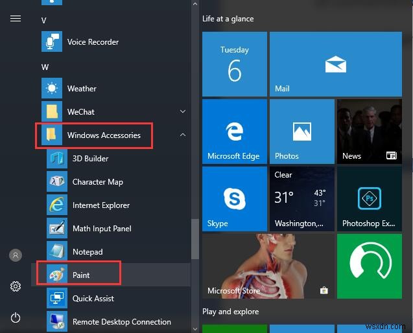Open the Tuesday 6 calendar tile
This screenshot has width=413, height=333.
235,64
